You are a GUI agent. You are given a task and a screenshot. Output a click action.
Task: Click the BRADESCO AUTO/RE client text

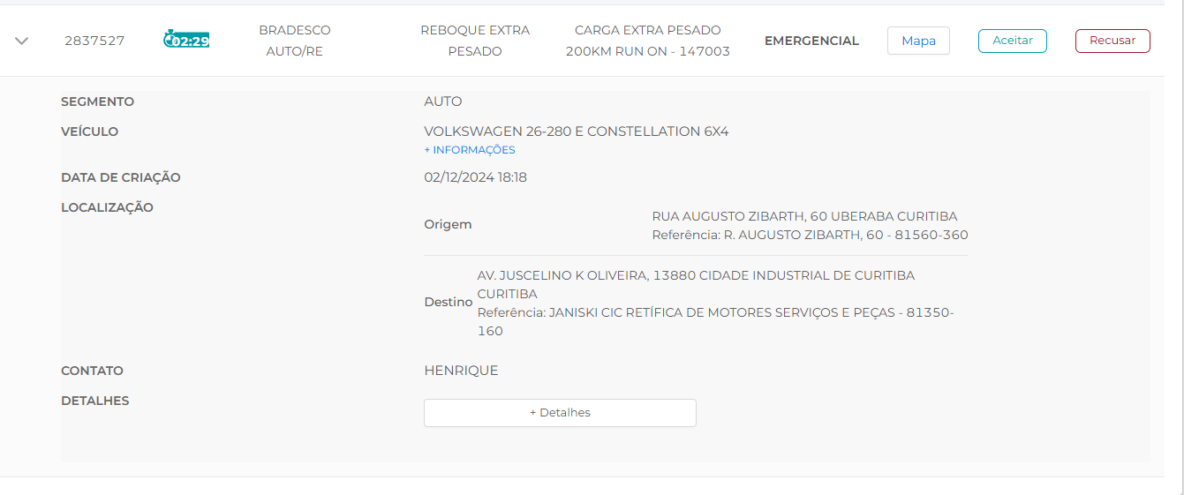[x=295, y=41]
